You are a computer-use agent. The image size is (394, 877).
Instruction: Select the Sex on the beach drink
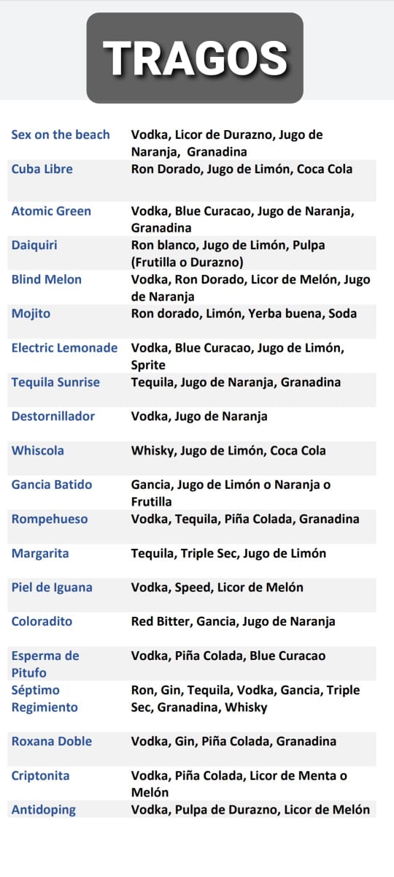61,134
